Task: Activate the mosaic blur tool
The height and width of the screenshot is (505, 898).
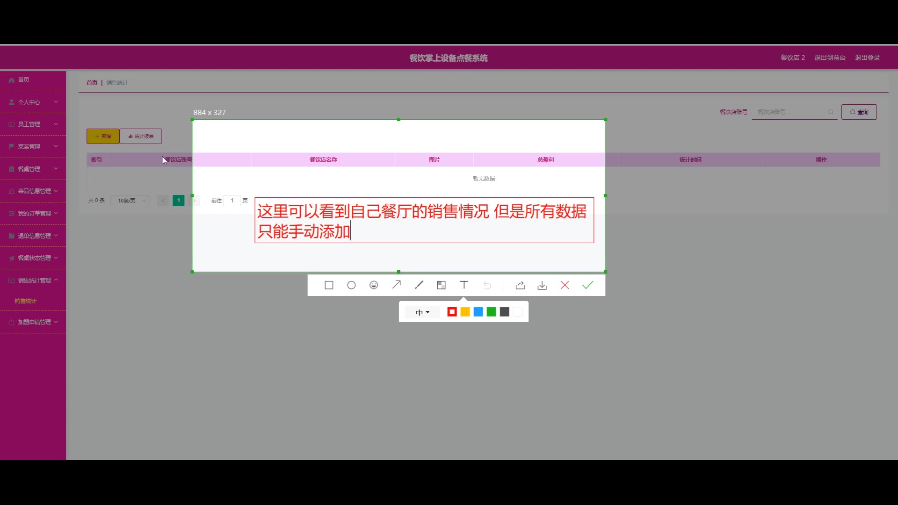Action: [441, 285]
